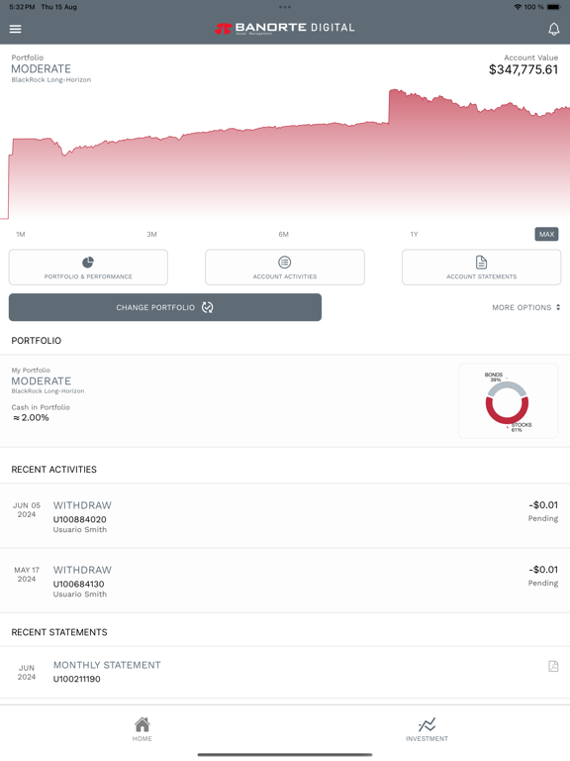Tap the bonds and stocks donut chart
This screenshot has width=570, height=761.
coord(508,401)
